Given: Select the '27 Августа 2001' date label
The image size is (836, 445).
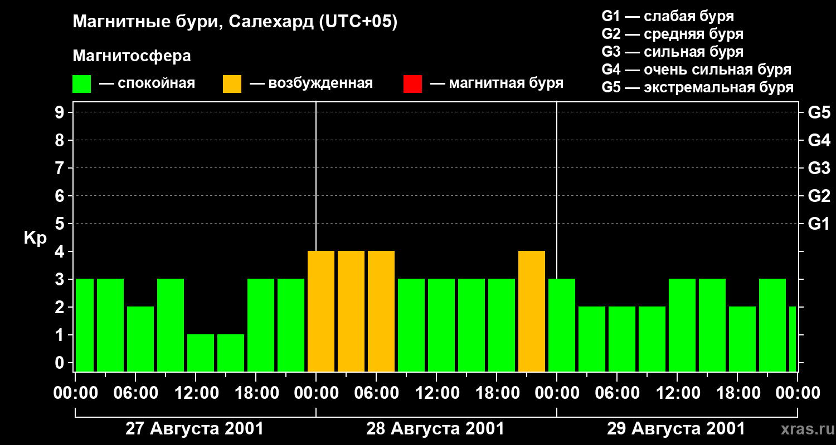Looking at the screenshot, I should coord(195,429).
